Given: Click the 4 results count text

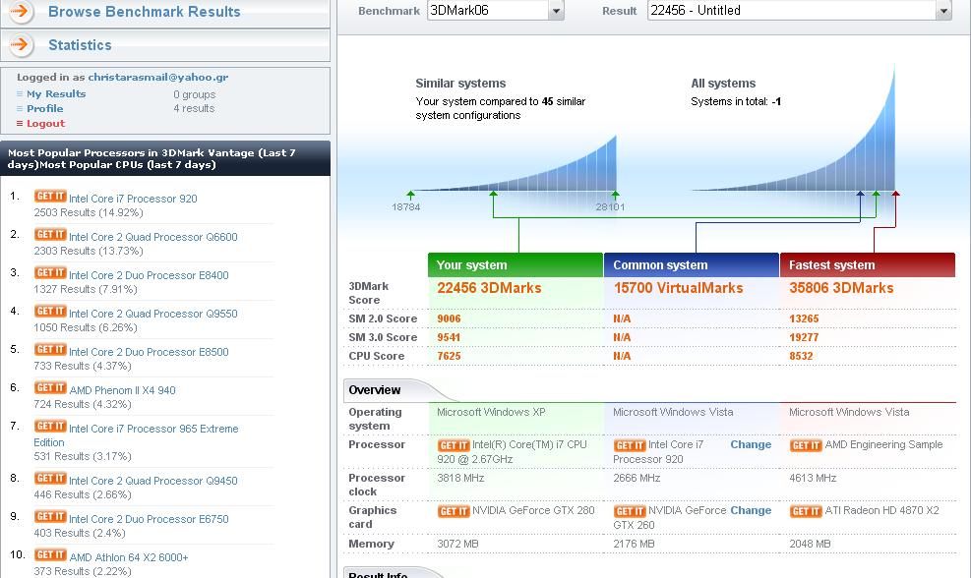Looking at the screenshot, I should [194, 108].
